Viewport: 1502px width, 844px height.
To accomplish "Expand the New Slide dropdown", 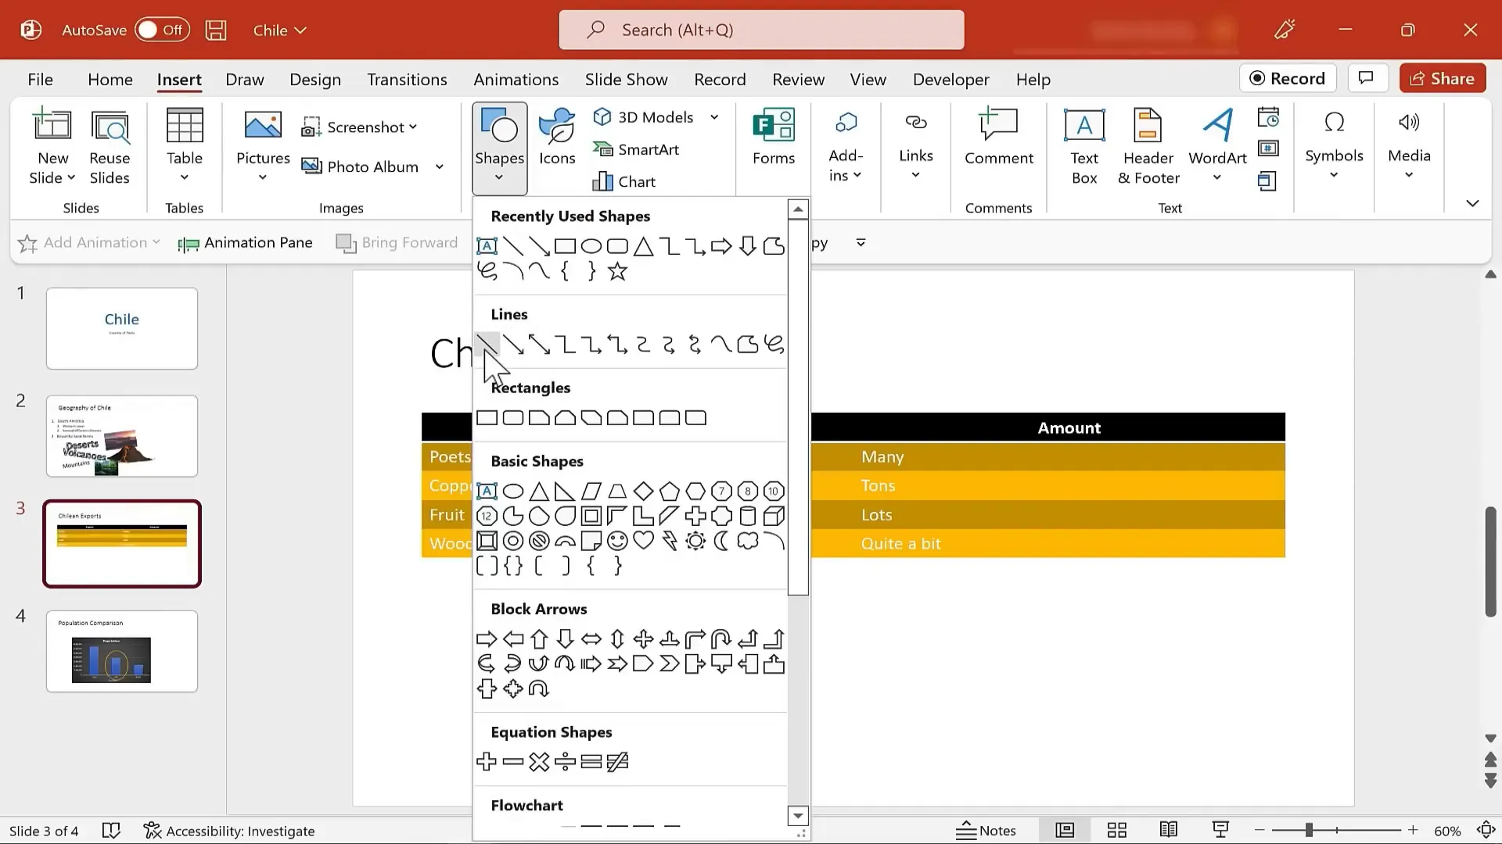I will pos(52,168).
